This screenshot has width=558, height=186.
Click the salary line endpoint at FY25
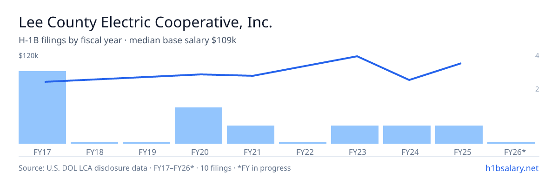[x=461, y=63]
